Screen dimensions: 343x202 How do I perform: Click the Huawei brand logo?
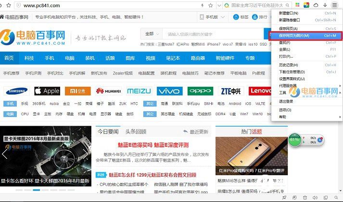tap(108, 91)
